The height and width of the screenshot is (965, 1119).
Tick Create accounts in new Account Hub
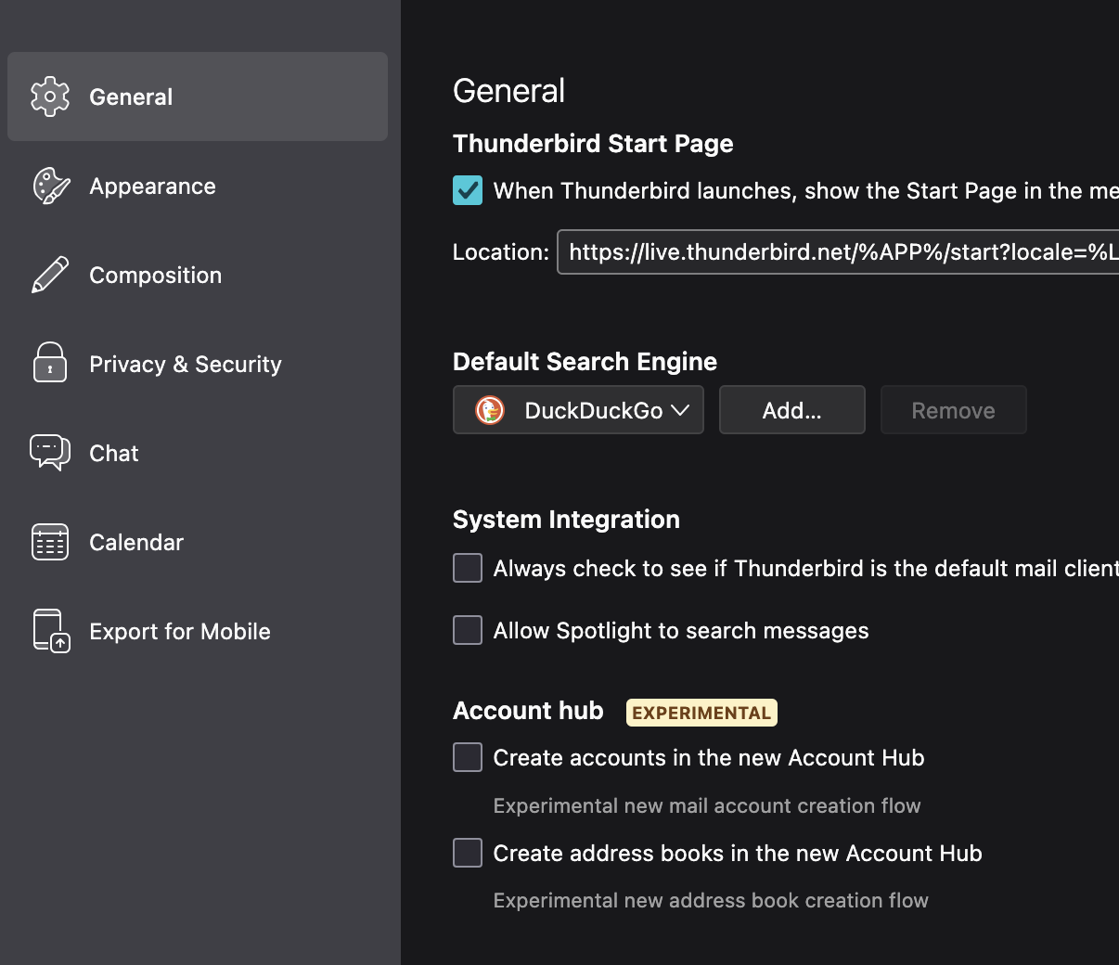point(468,757)
